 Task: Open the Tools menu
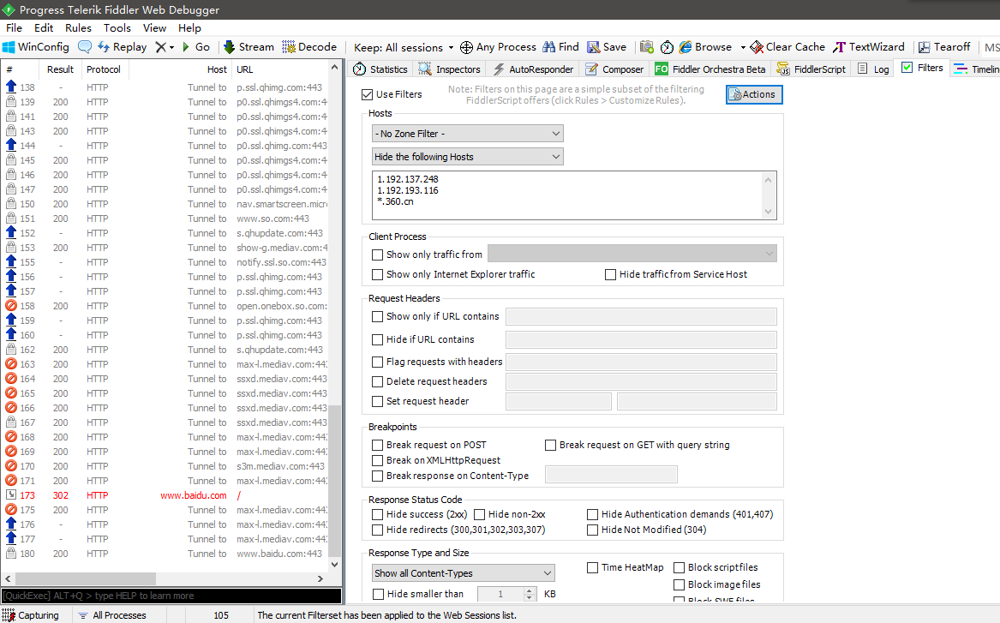pos(117,28)
